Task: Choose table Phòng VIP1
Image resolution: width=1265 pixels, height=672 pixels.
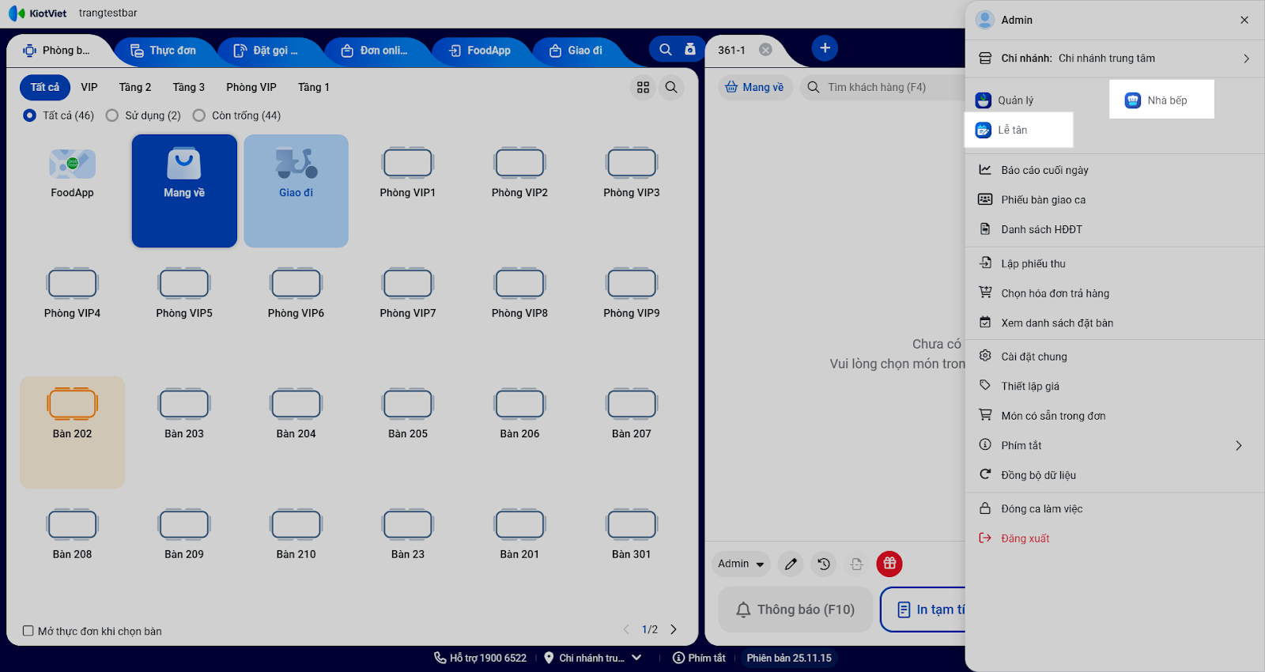Action: [407, 191]
